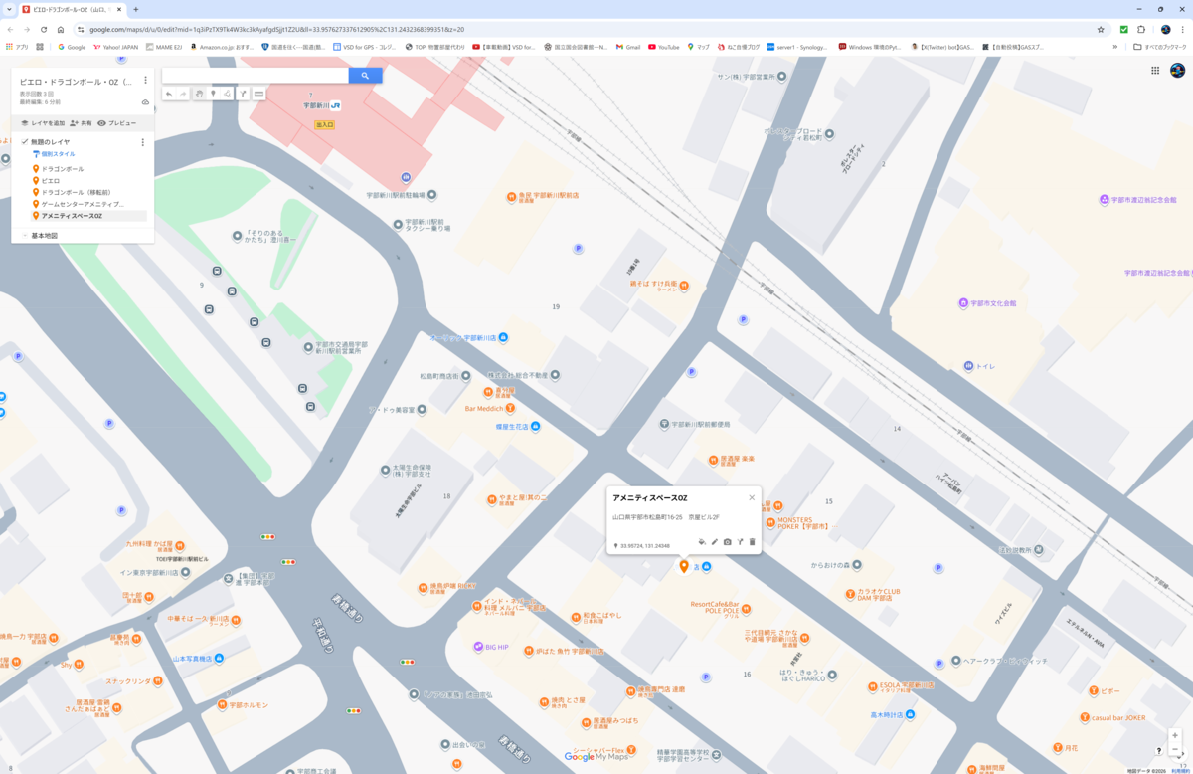Click the browser extensions puzzle icon
This screenshot has height=774, width=1193.
1141,29
